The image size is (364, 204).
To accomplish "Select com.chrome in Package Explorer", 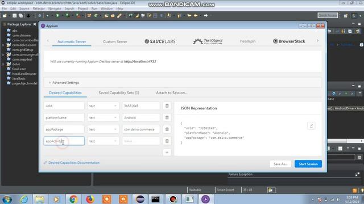I will coord(22,35).
